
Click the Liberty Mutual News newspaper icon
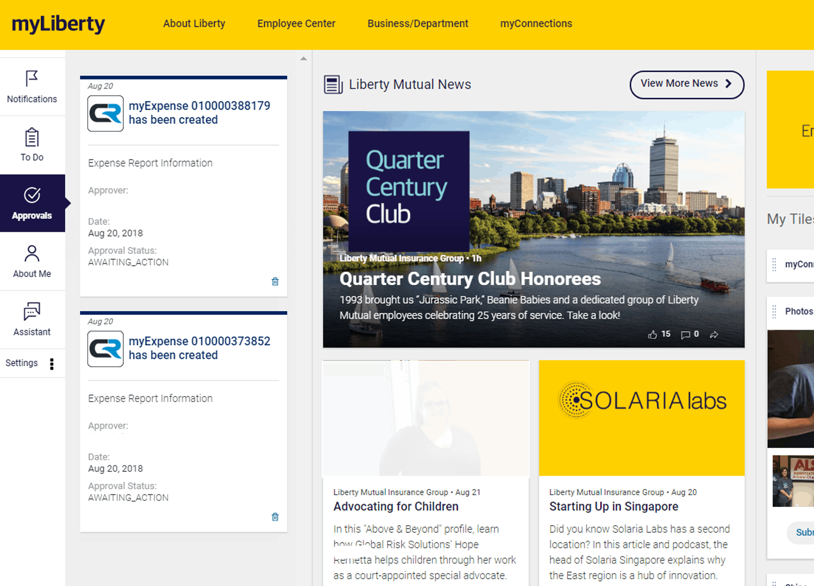333,84
